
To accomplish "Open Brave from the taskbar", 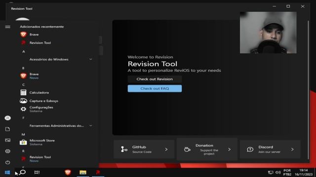I will (68, 172).
